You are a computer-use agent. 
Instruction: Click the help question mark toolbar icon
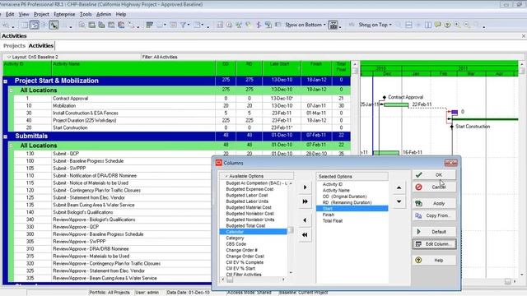click(x=447, y=25)
